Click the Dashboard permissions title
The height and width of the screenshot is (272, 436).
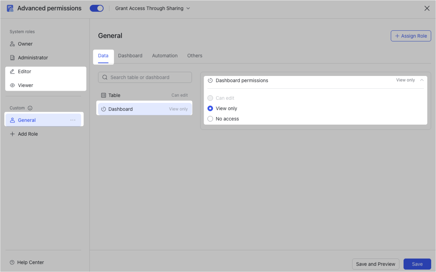tap(242, 80)
